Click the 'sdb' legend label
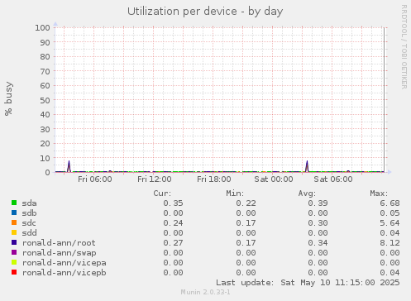411x301 pixels. click(x=29, y=213)
